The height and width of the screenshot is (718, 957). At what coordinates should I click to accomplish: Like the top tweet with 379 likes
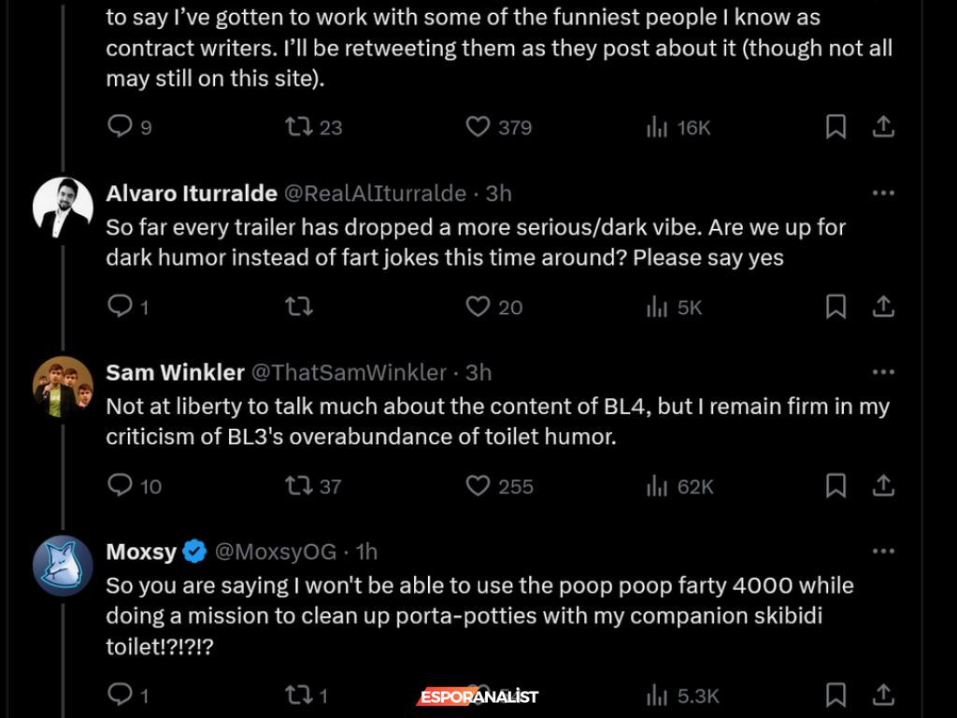478,127
